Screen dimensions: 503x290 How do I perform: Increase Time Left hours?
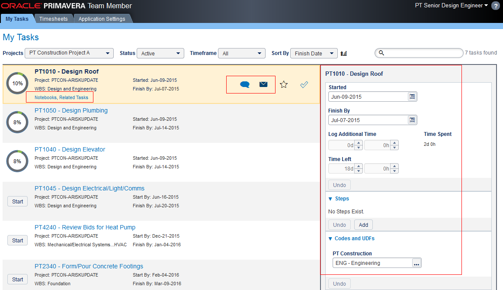coord(394,166)
